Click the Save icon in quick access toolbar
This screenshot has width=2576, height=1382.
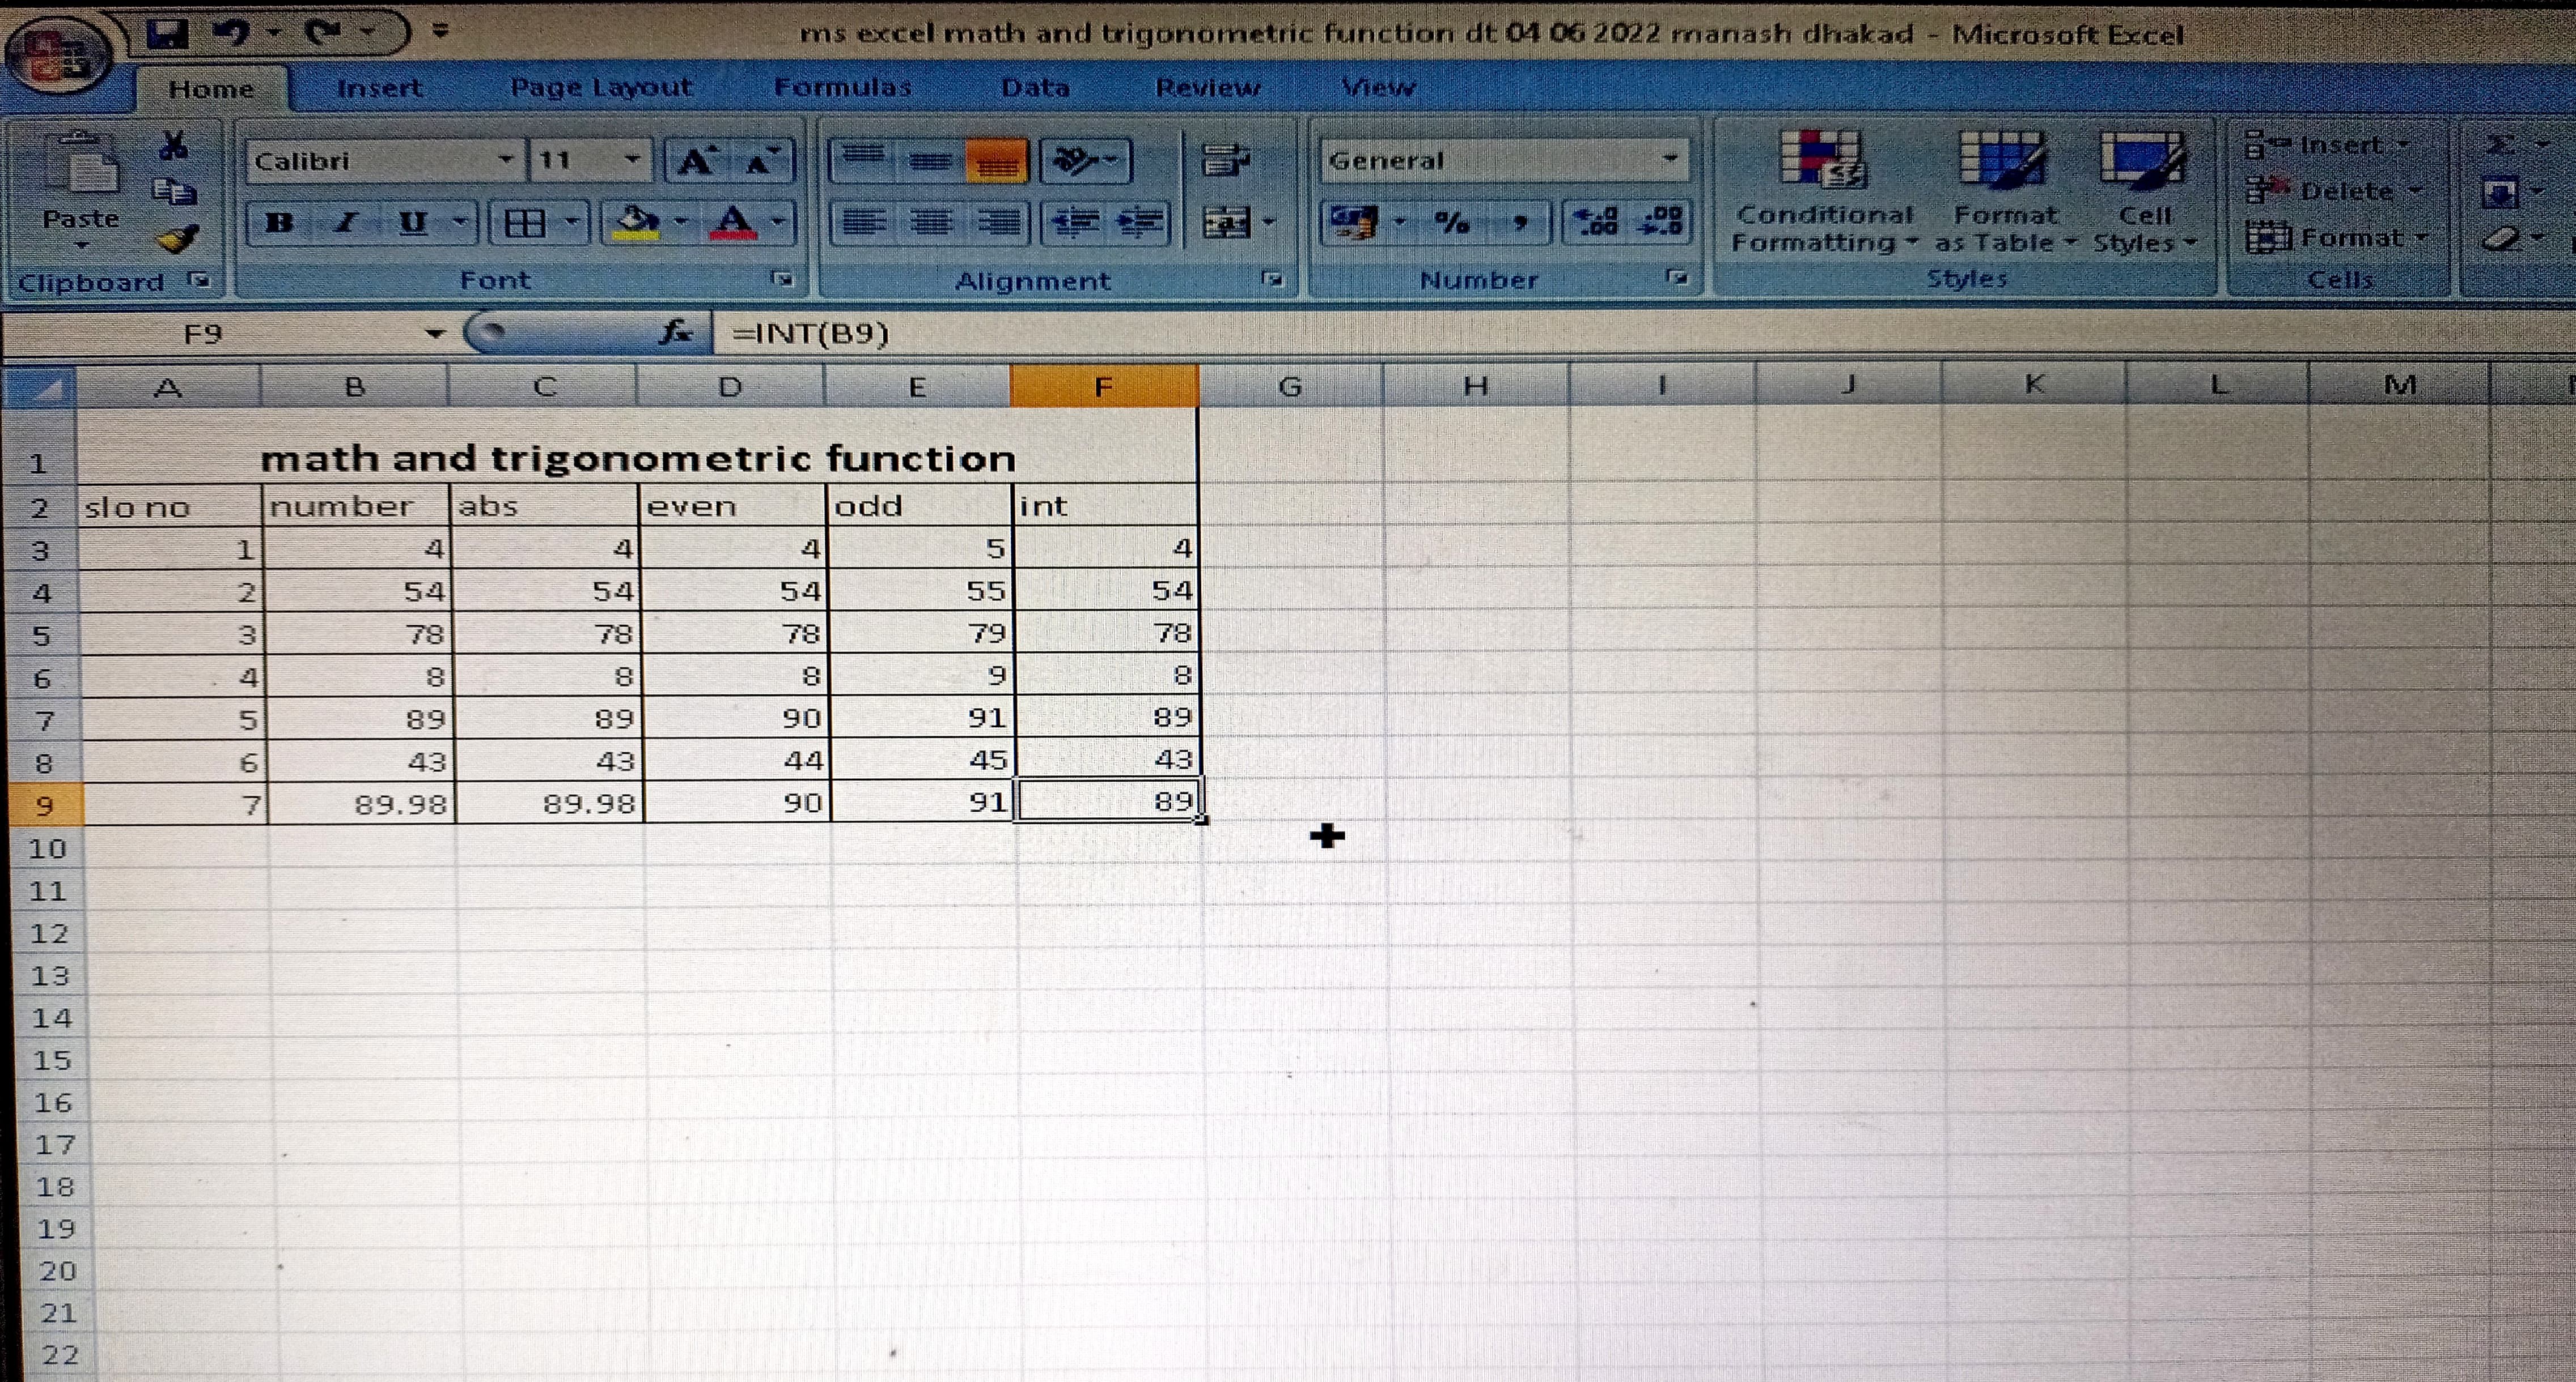[167, 34]
